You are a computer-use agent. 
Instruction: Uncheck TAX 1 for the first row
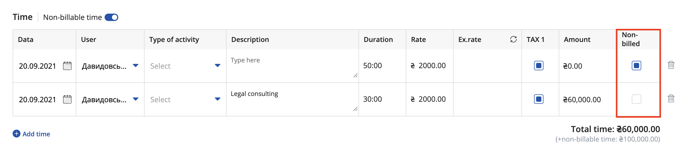[x=538, y=66]
